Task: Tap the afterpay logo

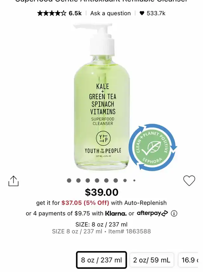Action: [152, 213]
